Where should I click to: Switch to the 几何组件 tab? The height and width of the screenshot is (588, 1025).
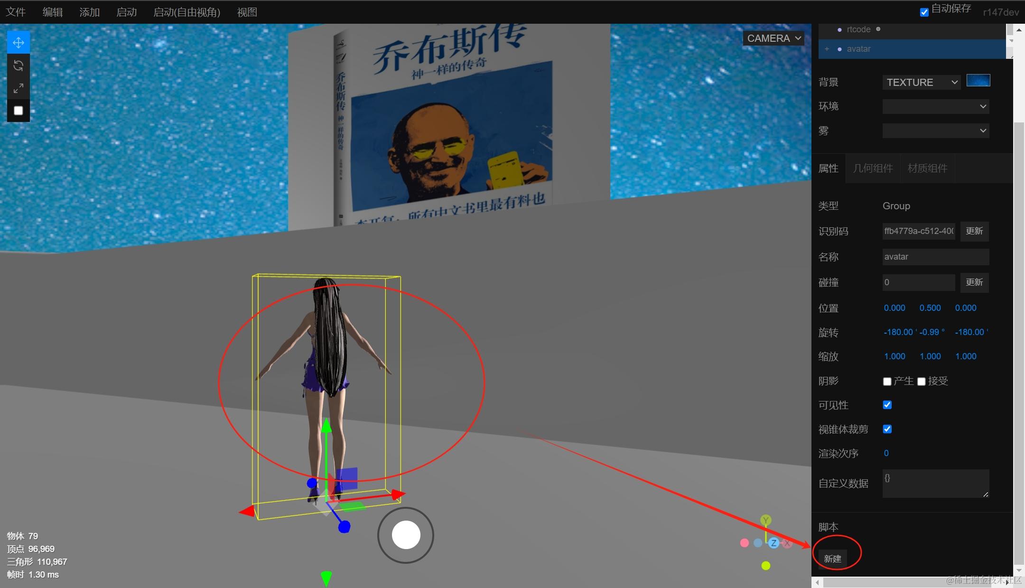873,168
